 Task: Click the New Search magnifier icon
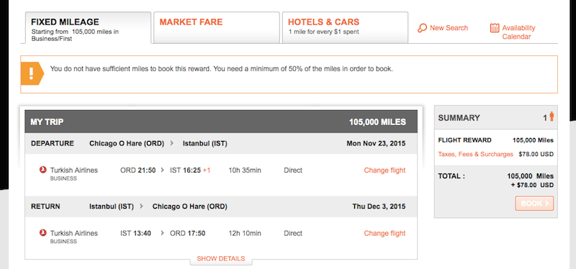tap(422, 28)
